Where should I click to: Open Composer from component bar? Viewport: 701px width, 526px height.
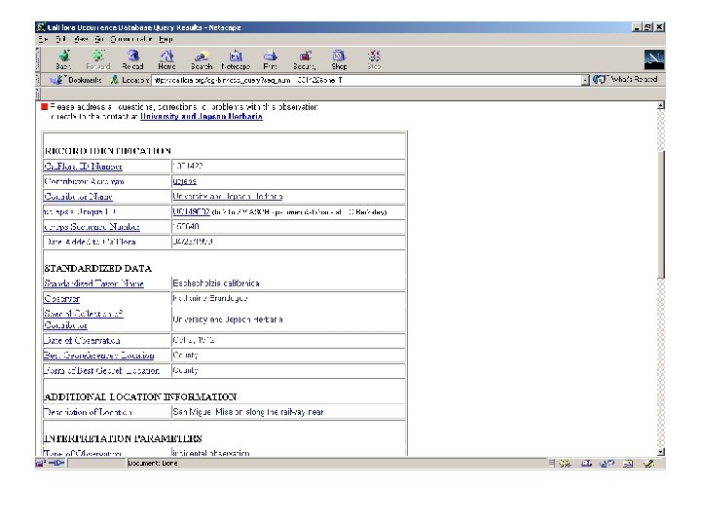[648, 464]
